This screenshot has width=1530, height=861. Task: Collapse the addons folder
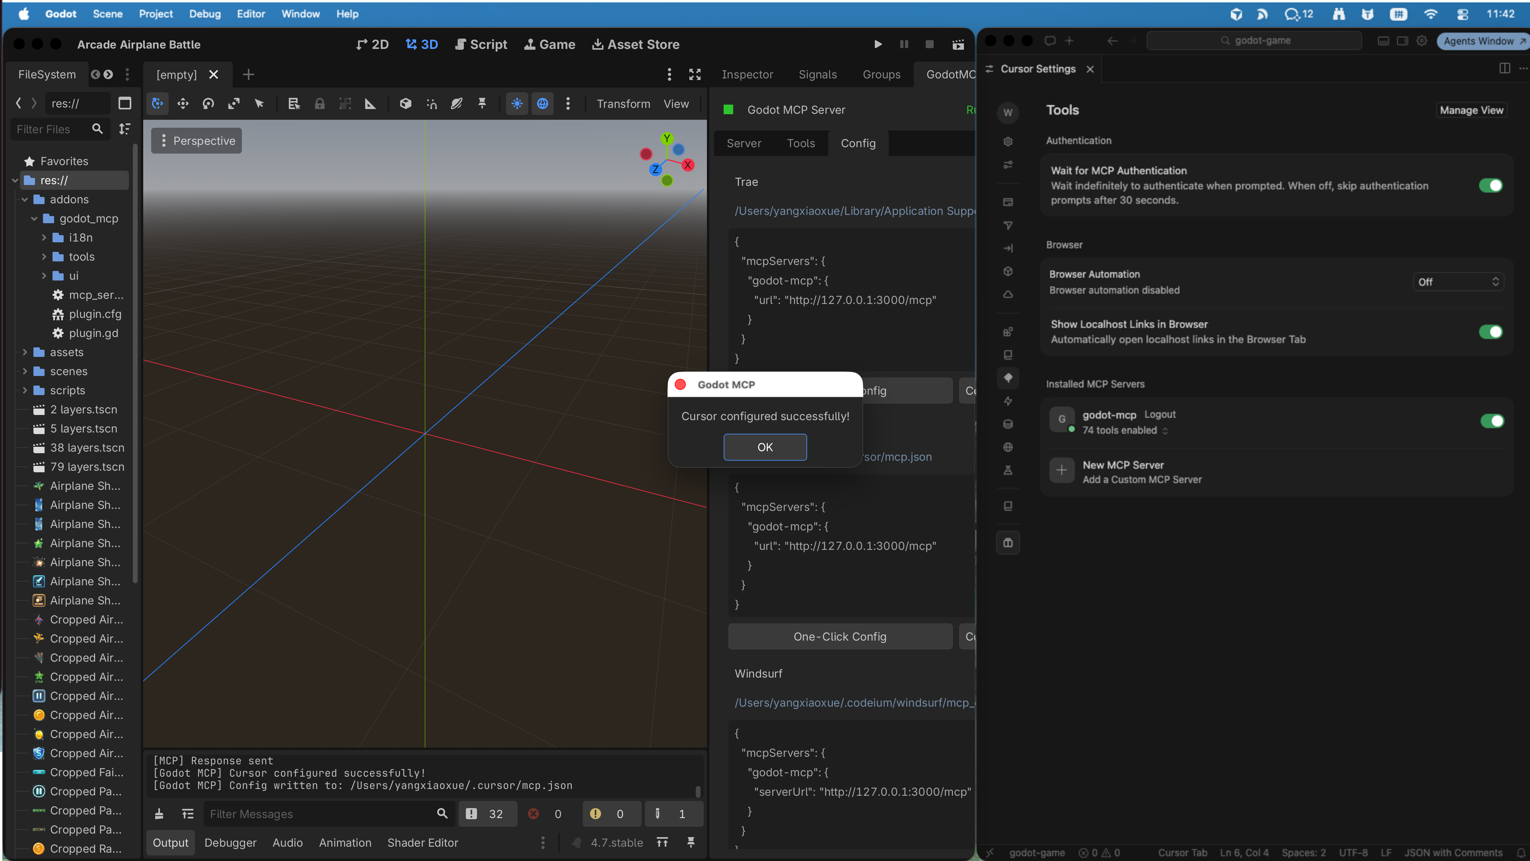click(25, 200)
